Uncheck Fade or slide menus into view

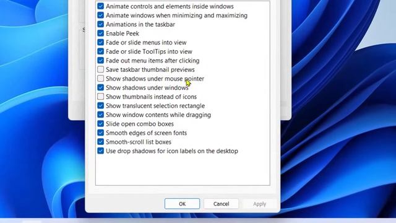(x=100, y=42)
